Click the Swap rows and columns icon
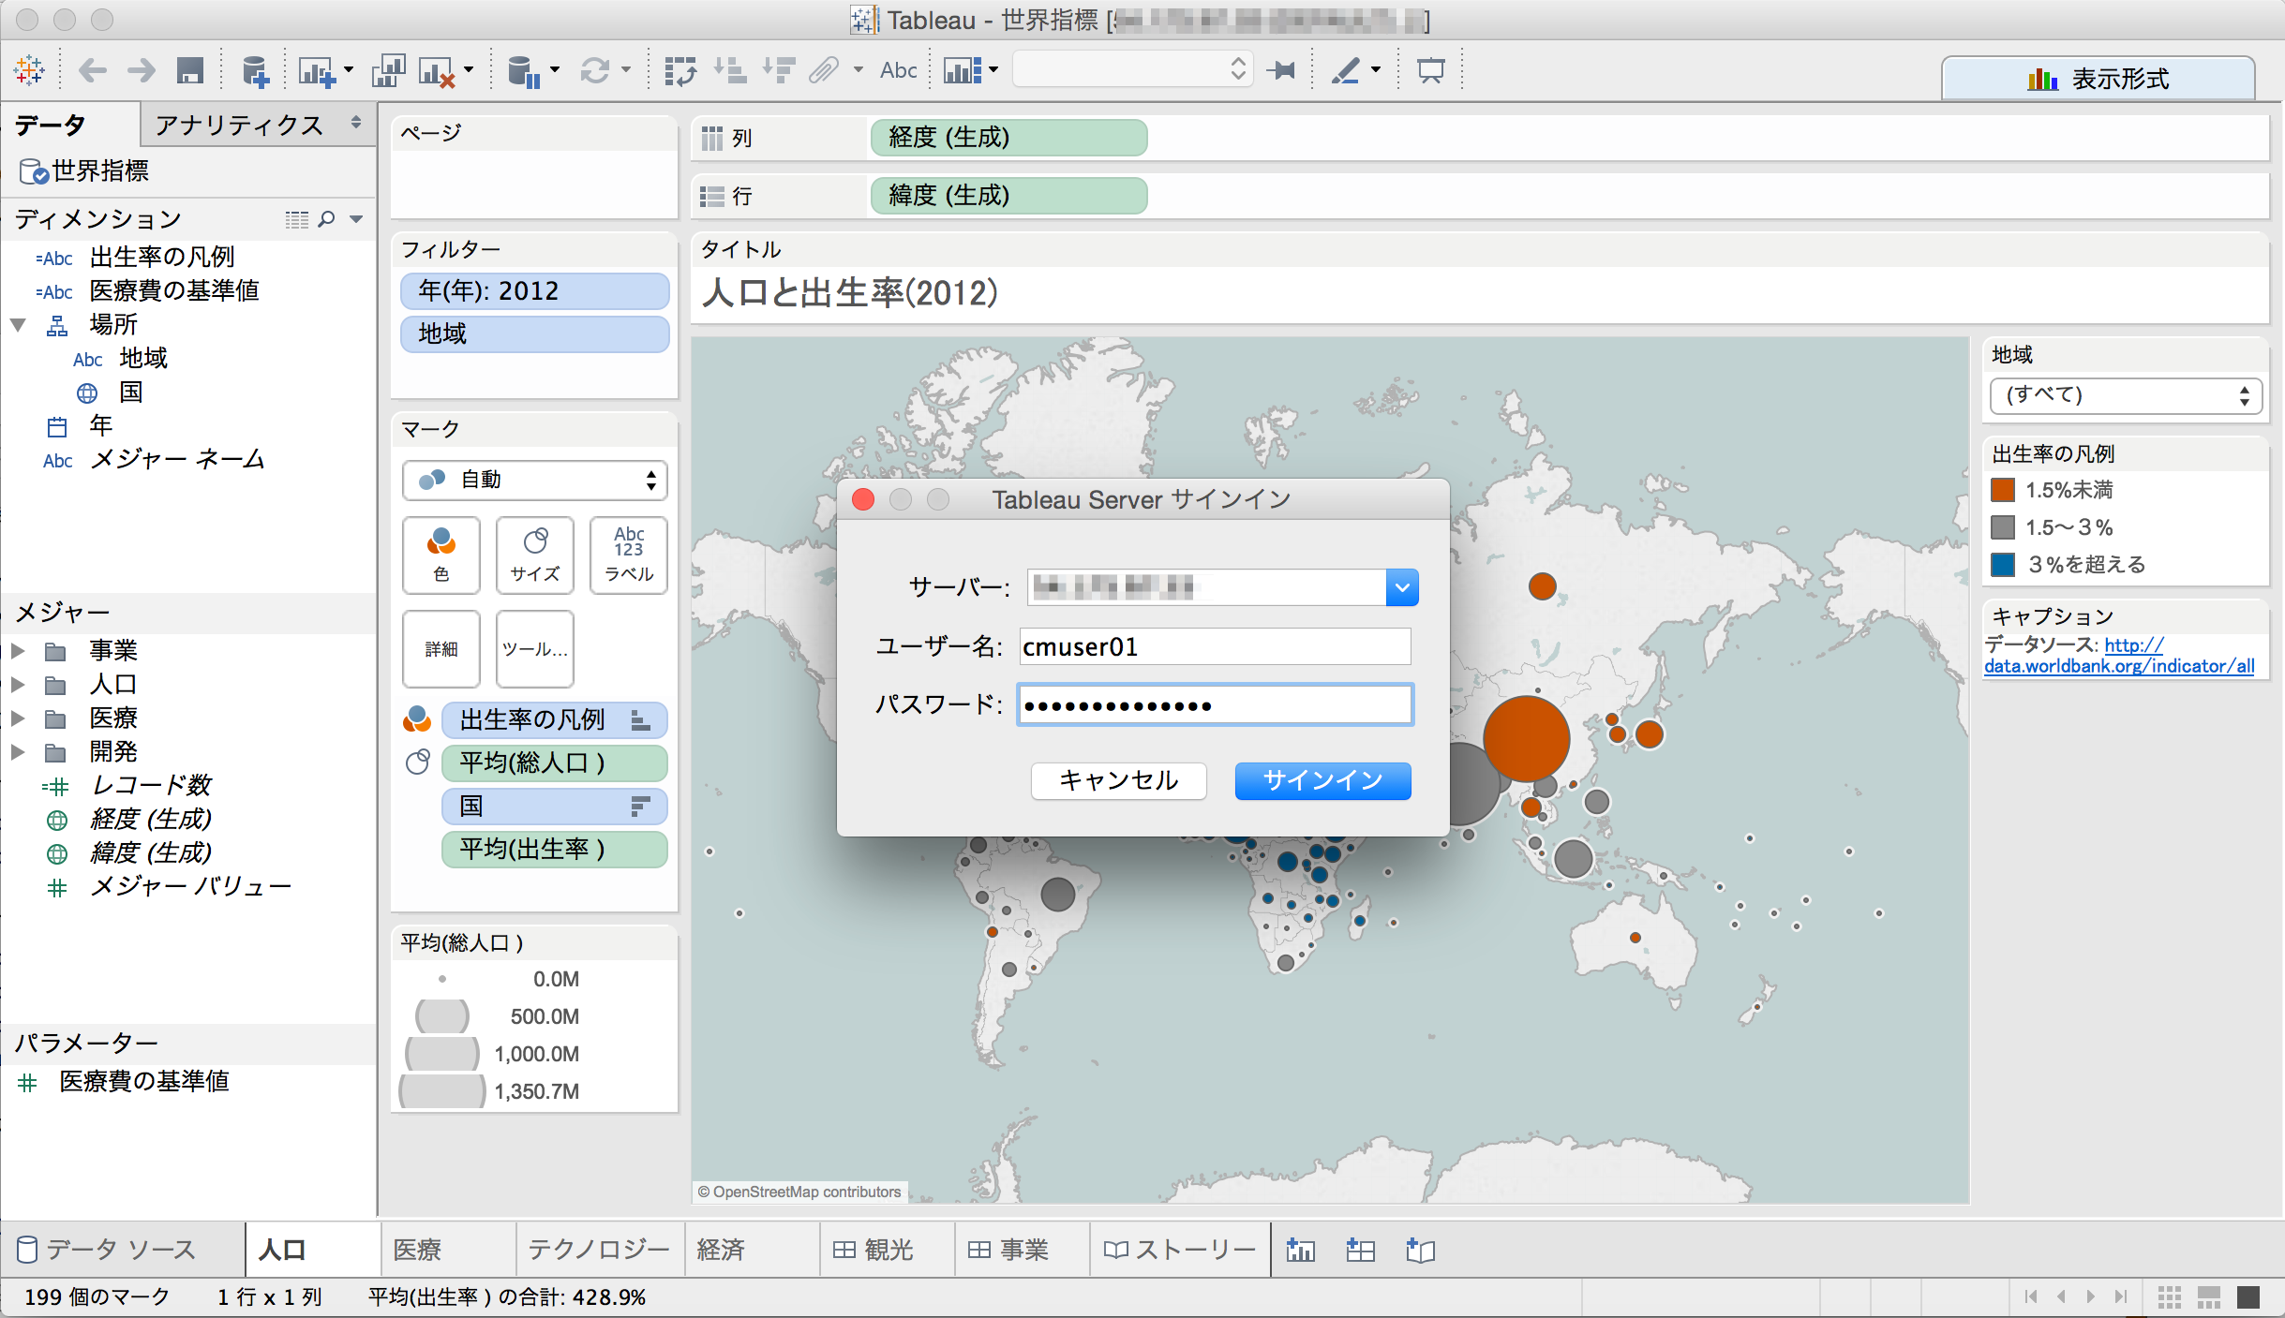 [x=680, y=71]
